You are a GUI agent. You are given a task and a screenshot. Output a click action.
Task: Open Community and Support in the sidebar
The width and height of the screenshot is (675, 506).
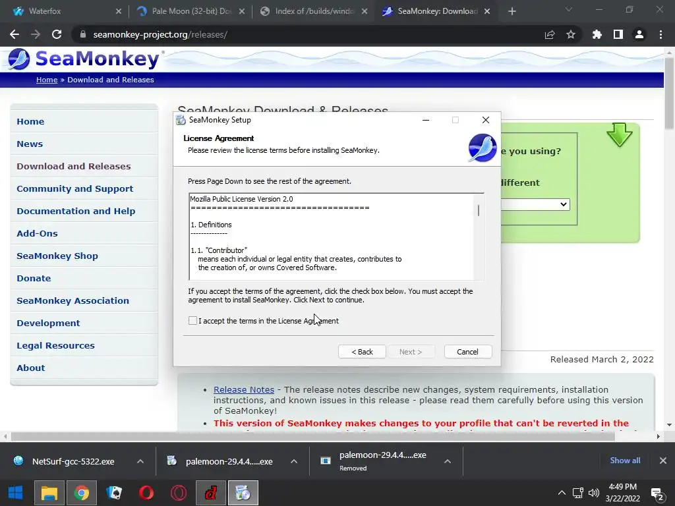(x=75, y=188)
